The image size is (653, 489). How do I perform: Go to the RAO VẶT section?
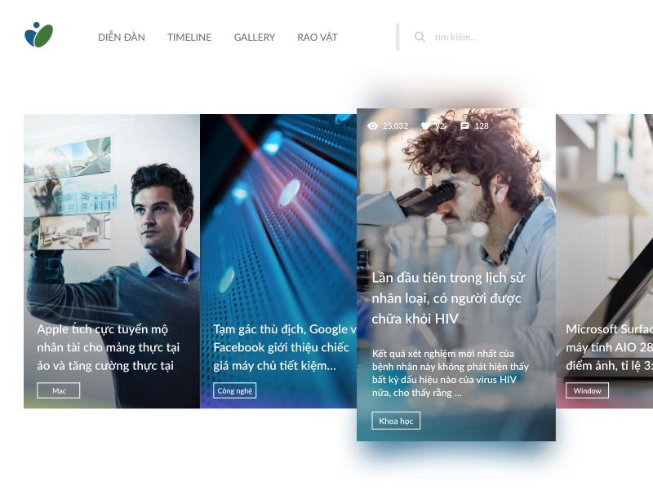pos(318,37)
